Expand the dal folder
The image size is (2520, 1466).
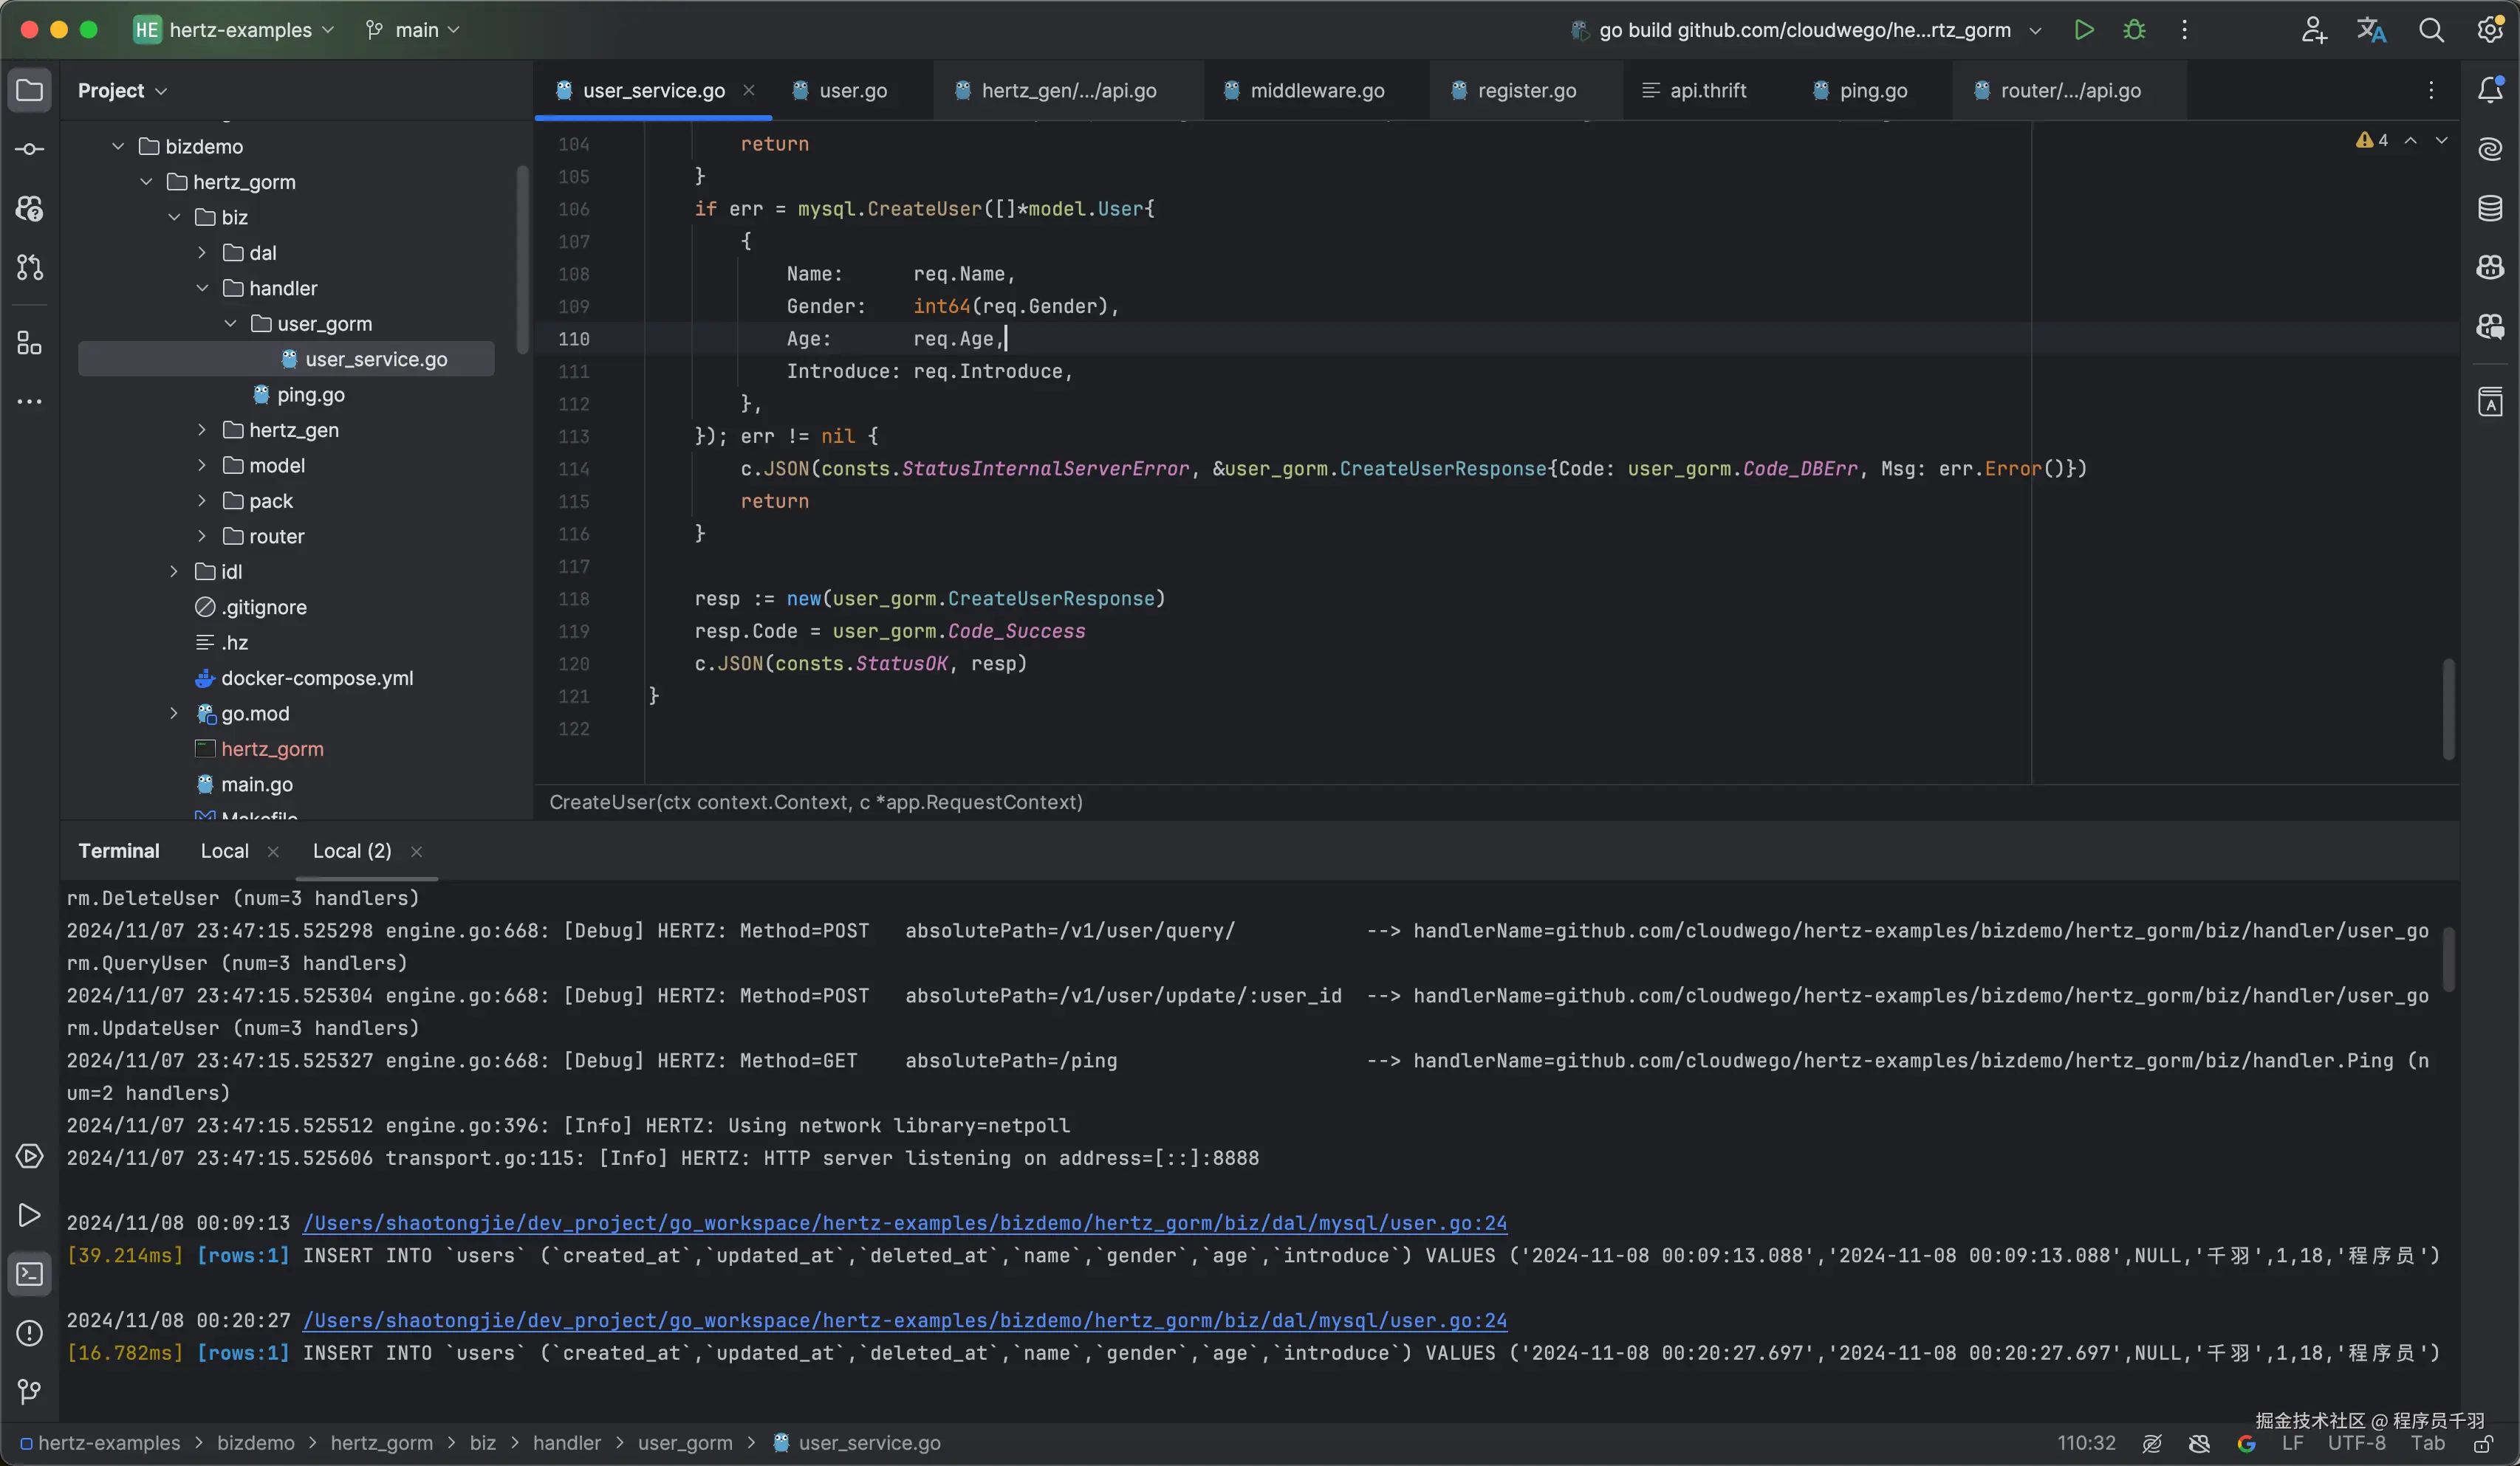click(x=202, y=253)
